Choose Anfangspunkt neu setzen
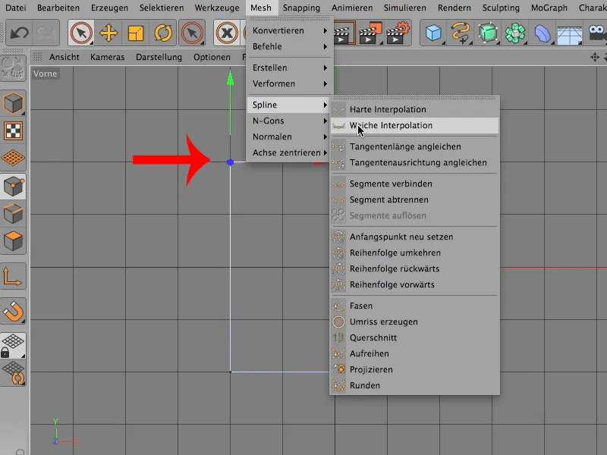 coord(414,237)
